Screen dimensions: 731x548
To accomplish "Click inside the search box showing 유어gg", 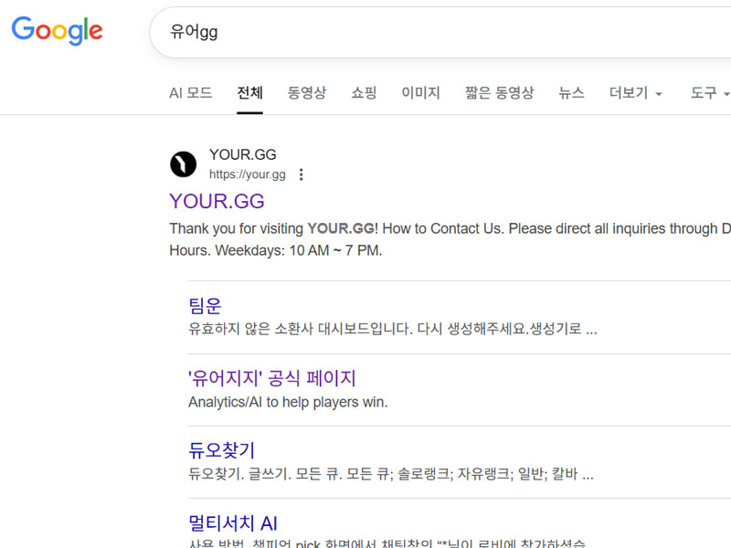I will tap(365, 32).
